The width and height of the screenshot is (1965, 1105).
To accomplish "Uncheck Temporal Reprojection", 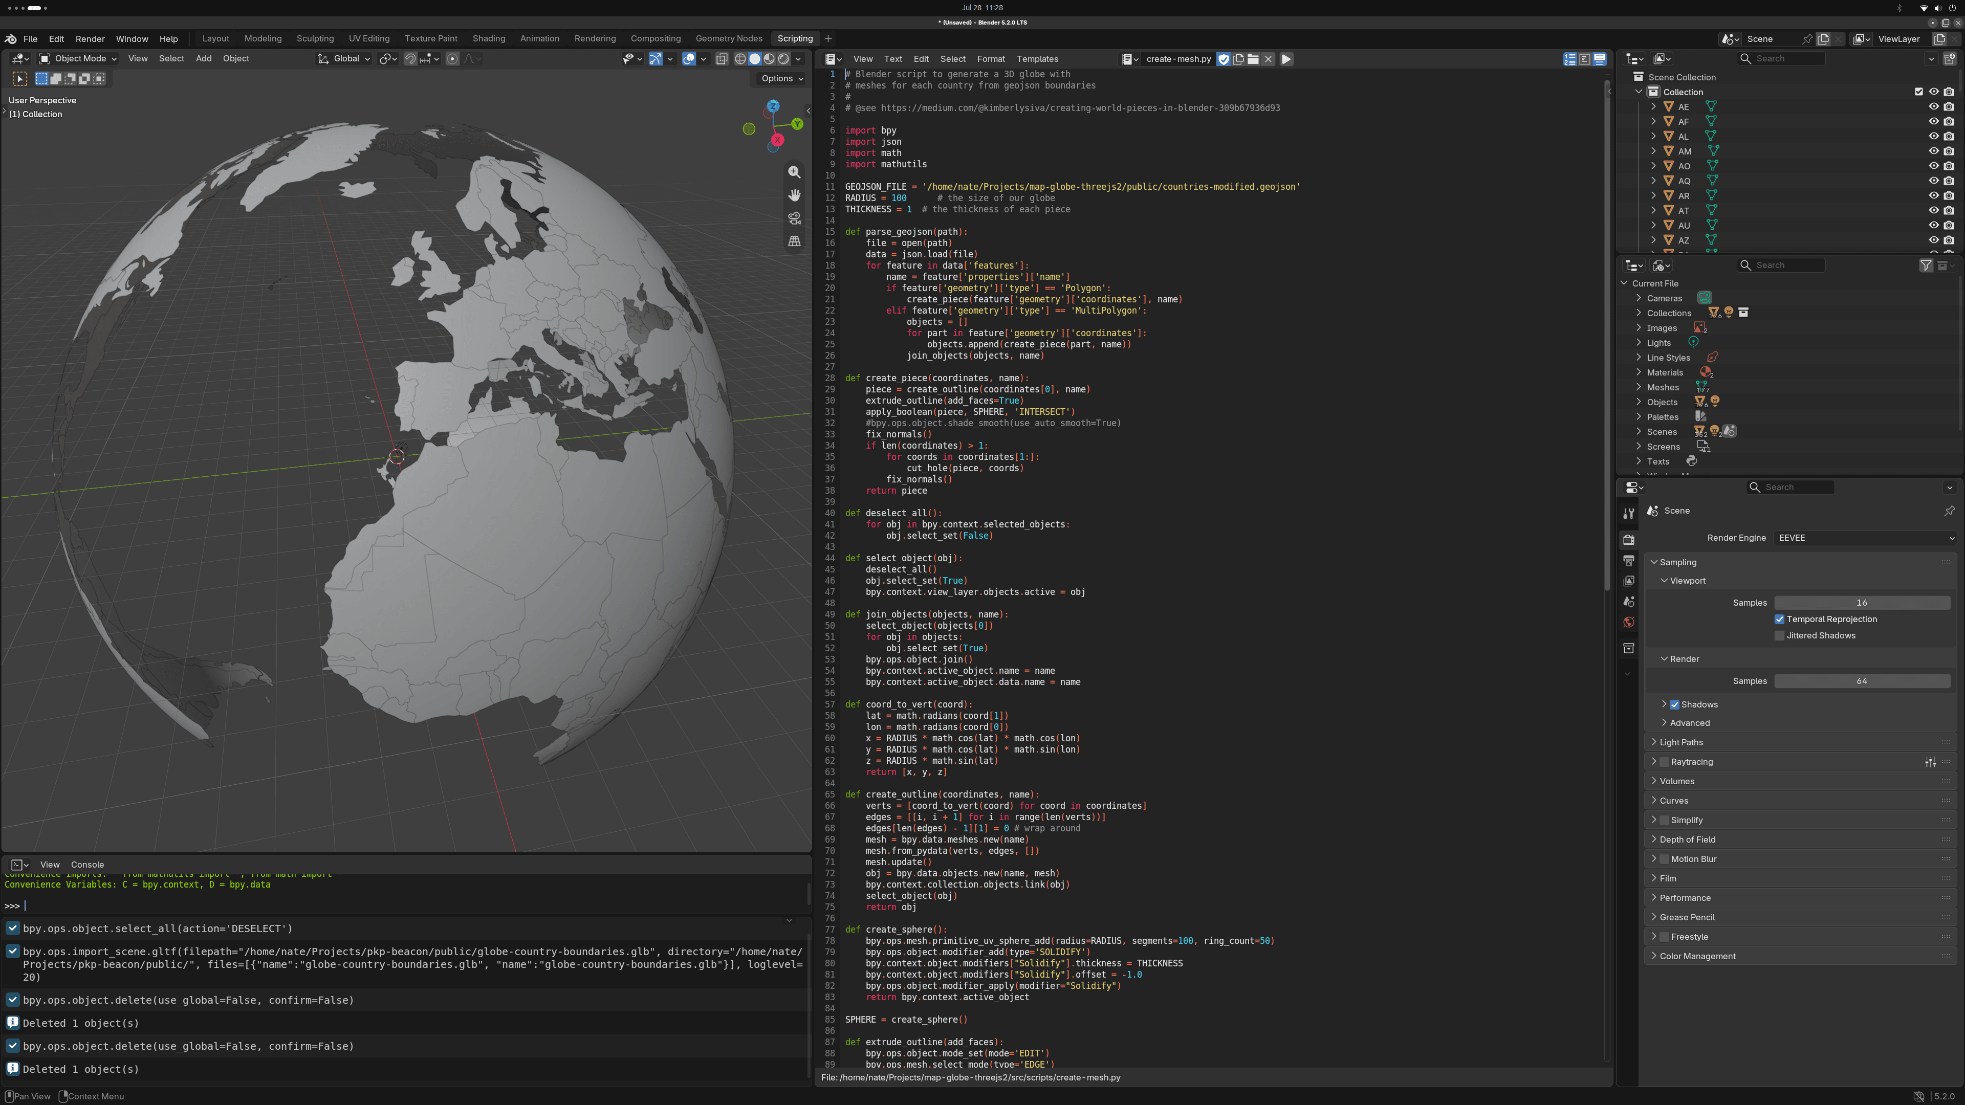I will (x=1780, y=619).
